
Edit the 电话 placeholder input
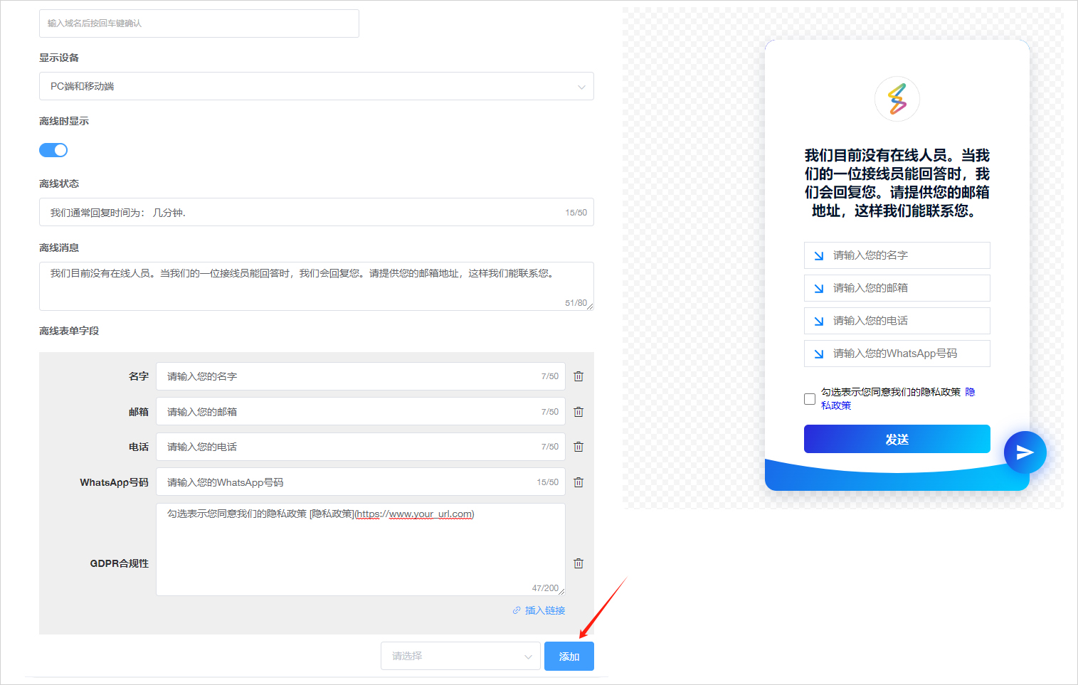pos(361,447)
